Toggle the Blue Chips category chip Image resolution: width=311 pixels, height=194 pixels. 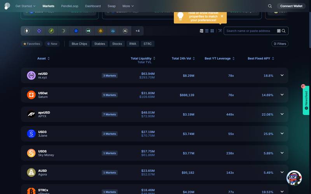pyautogui.click(x=79, y=44)
